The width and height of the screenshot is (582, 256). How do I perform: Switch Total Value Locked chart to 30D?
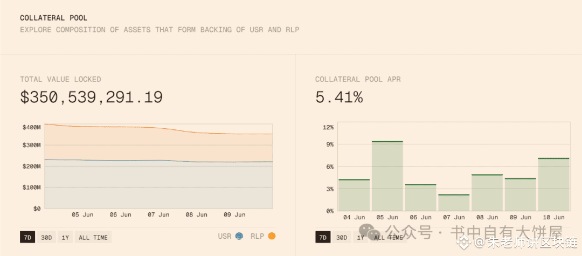click(46, 237)
